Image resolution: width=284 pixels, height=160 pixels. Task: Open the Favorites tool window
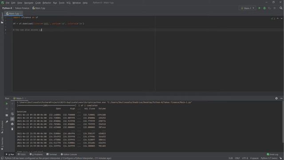coord(2,144)
